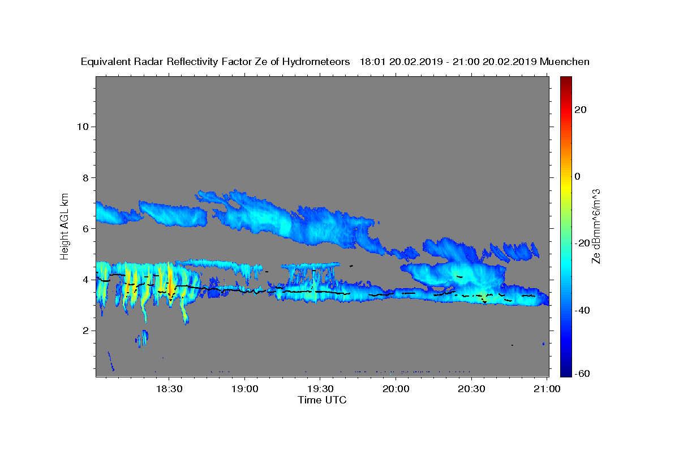Click the dark red top of the colorbar
Screen dimensions: 679x452
565,82
